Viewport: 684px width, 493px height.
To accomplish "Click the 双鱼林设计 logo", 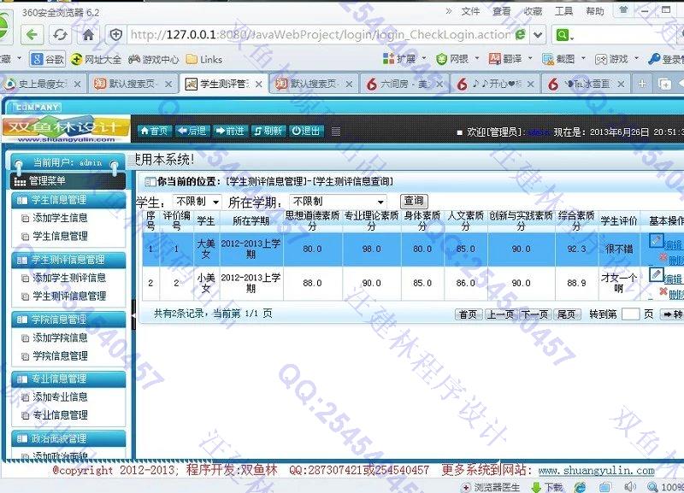I will tap(66, 128).
